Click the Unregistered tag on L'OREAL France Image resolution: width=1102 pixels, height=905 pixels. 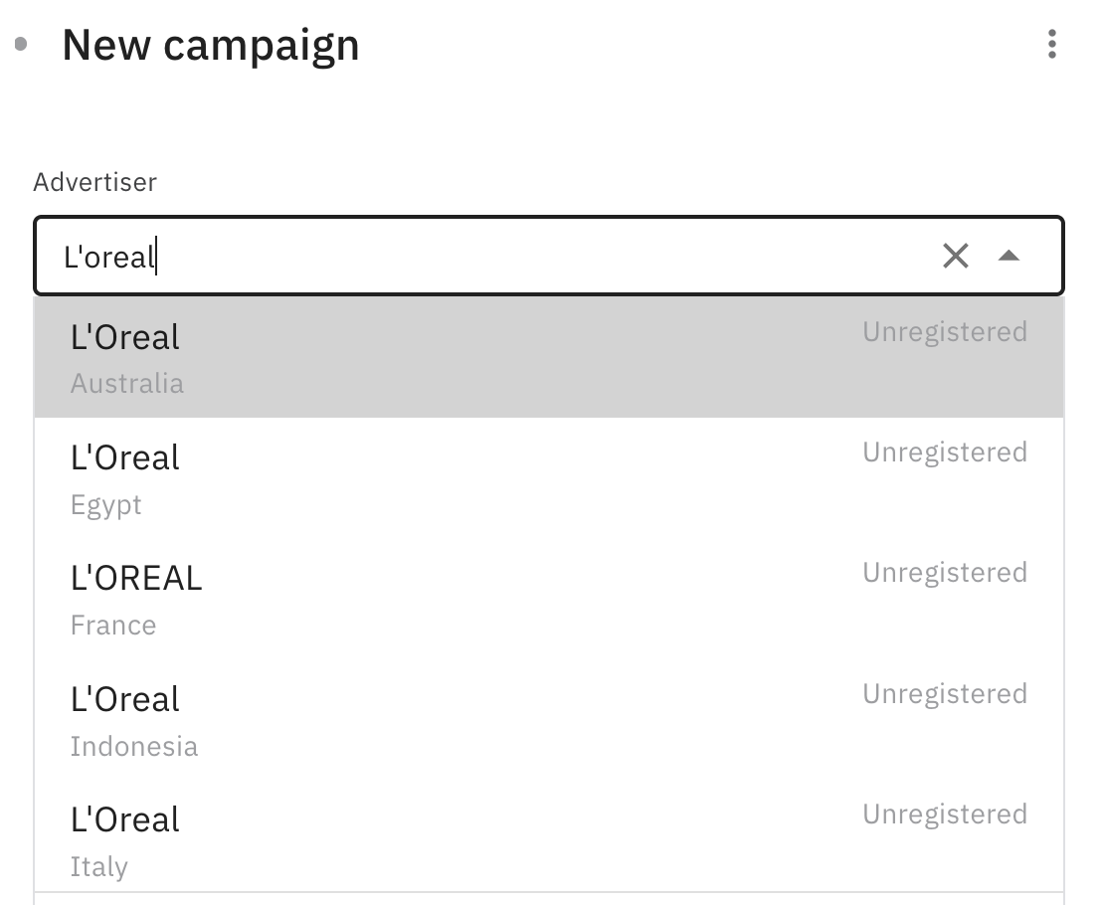point(944,572)
